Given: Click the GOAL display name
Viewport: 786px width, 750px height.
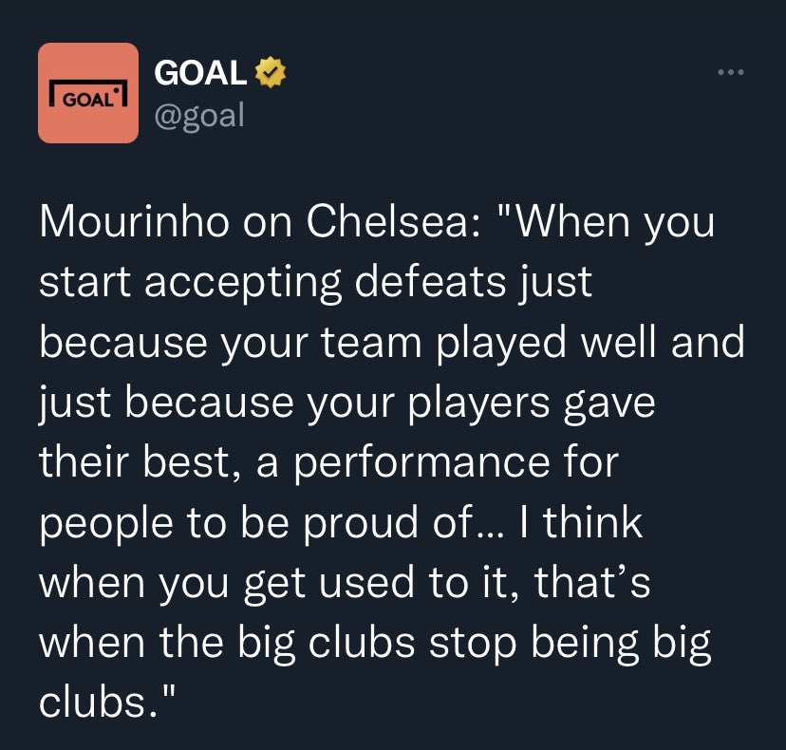Looking at the screenshot, I should point(200,73).
